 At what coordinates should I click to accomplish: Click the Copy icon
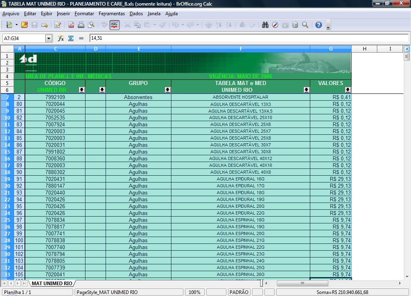tap(137, 25)
